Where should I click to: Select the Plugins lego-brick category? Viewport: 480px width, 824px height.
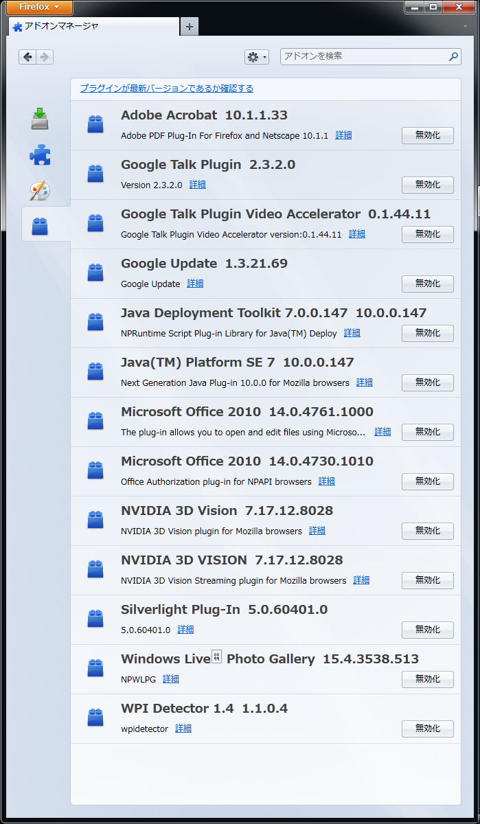40,225
